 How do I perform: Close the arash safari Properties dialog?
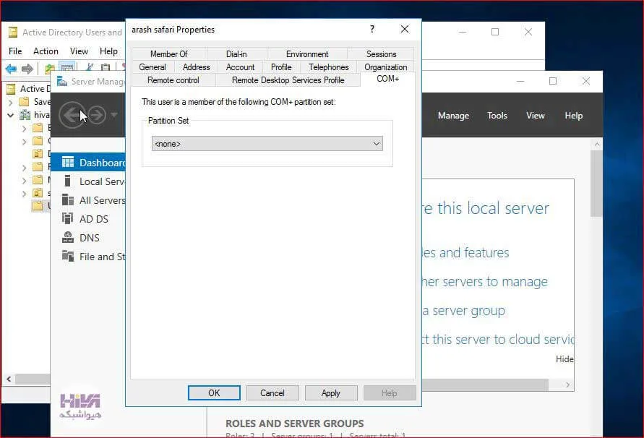(x=405, y=29)
